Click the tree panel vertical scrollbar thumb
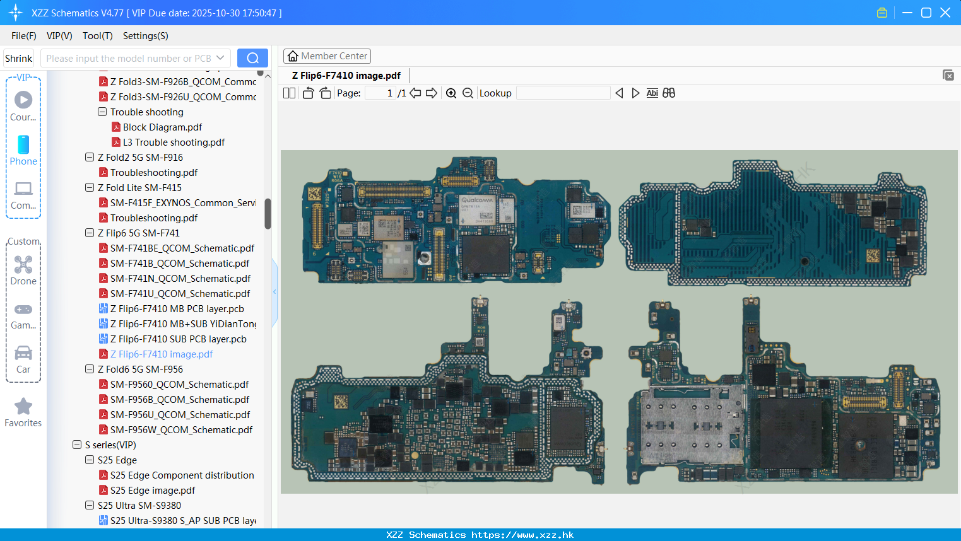This screenshot has width=961, height=541. tap(268, 214)
